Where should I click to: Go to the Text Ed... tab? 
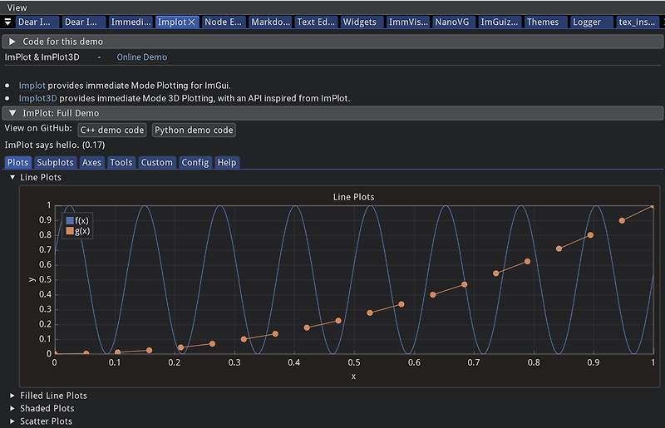click(316, 22)
